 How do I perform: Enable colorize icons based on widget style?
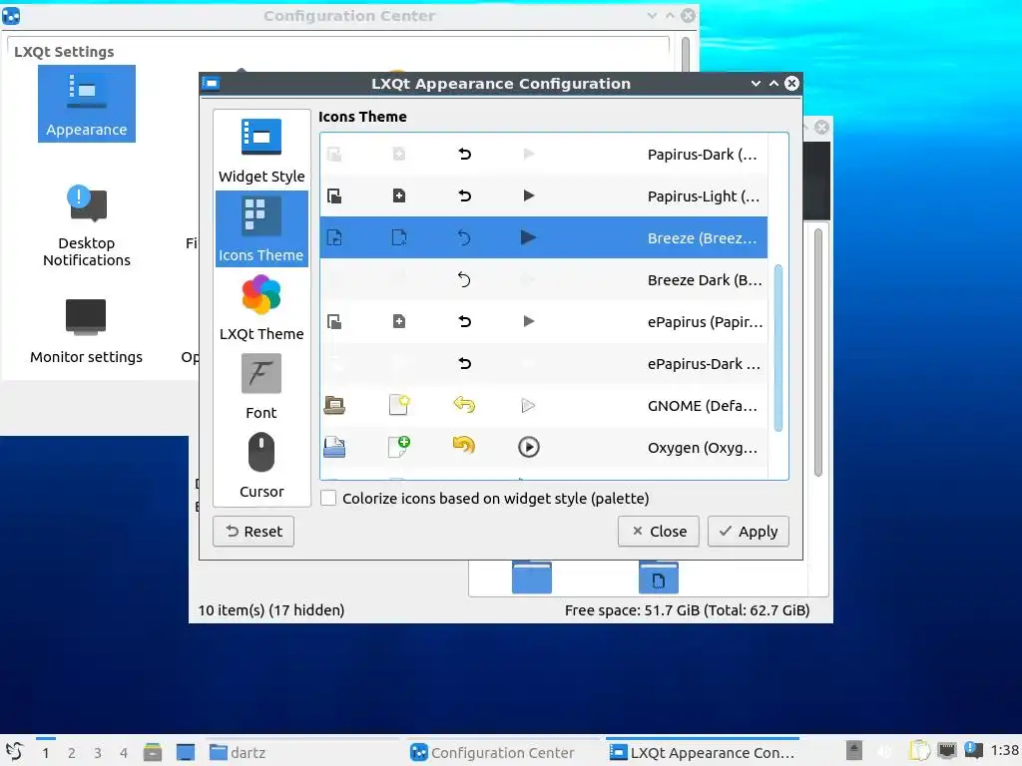(x=328, y=499)
